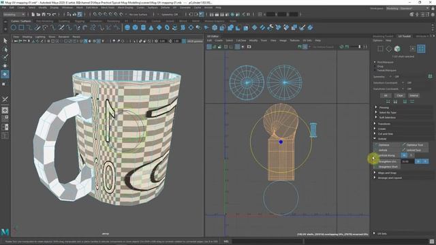This screenshot has height=245, width=436.
Task: Activate the Lasso select tool
Action: point(5,50)
